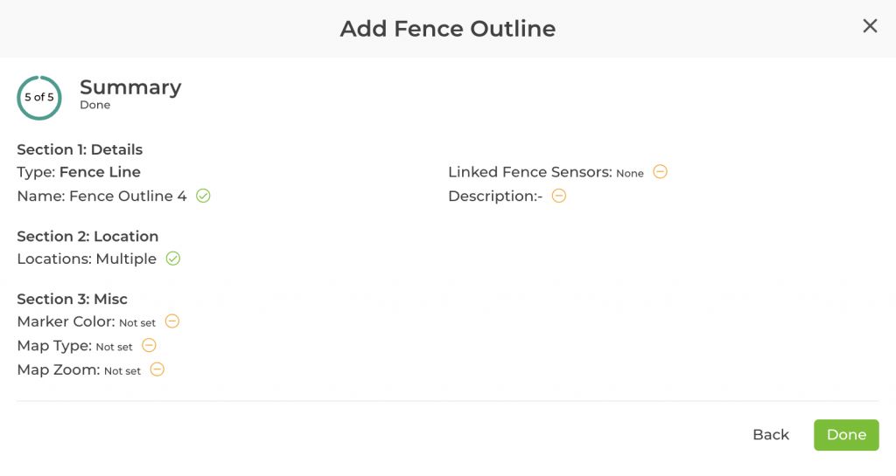Click orange minus icon next to Description
896x476 pixels.
(559, 196)
